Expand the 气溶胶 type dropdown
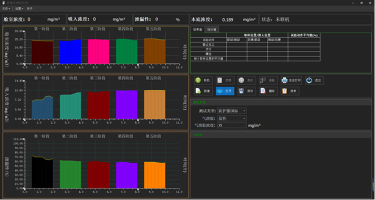 point(232,118)
